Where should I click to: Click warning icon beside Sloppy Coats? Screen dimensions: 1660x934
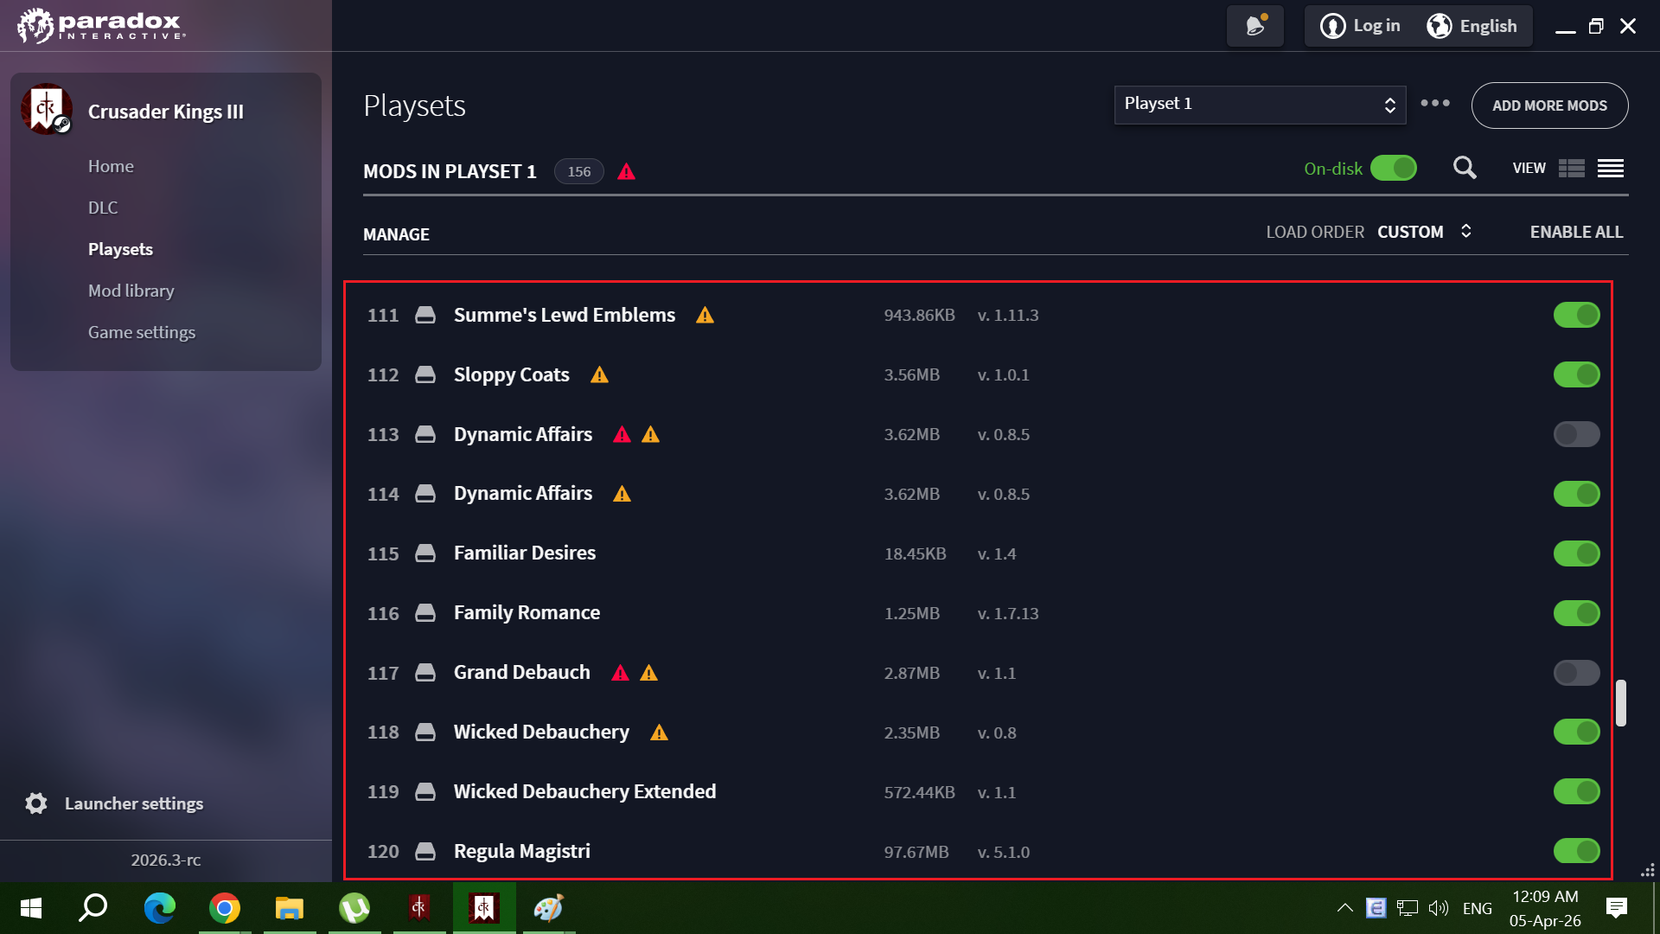click(x=599, y=374)
